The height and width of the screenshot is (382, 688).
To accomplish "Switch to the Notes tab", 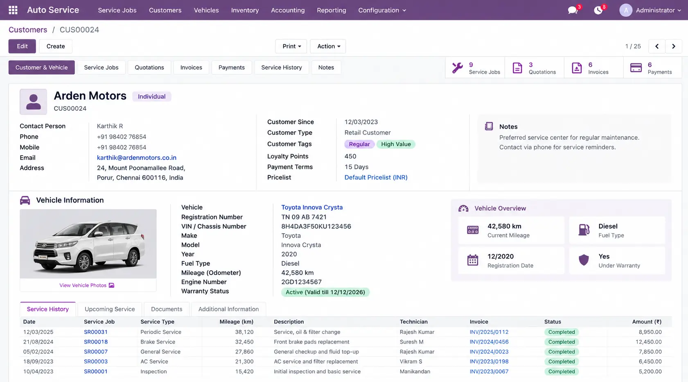I will (326, 67).
